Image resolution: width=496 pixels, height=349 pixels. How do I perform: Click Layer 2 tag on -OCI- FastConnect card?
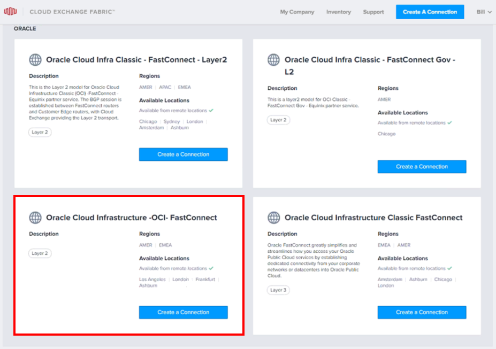click(x=40, y=253)
